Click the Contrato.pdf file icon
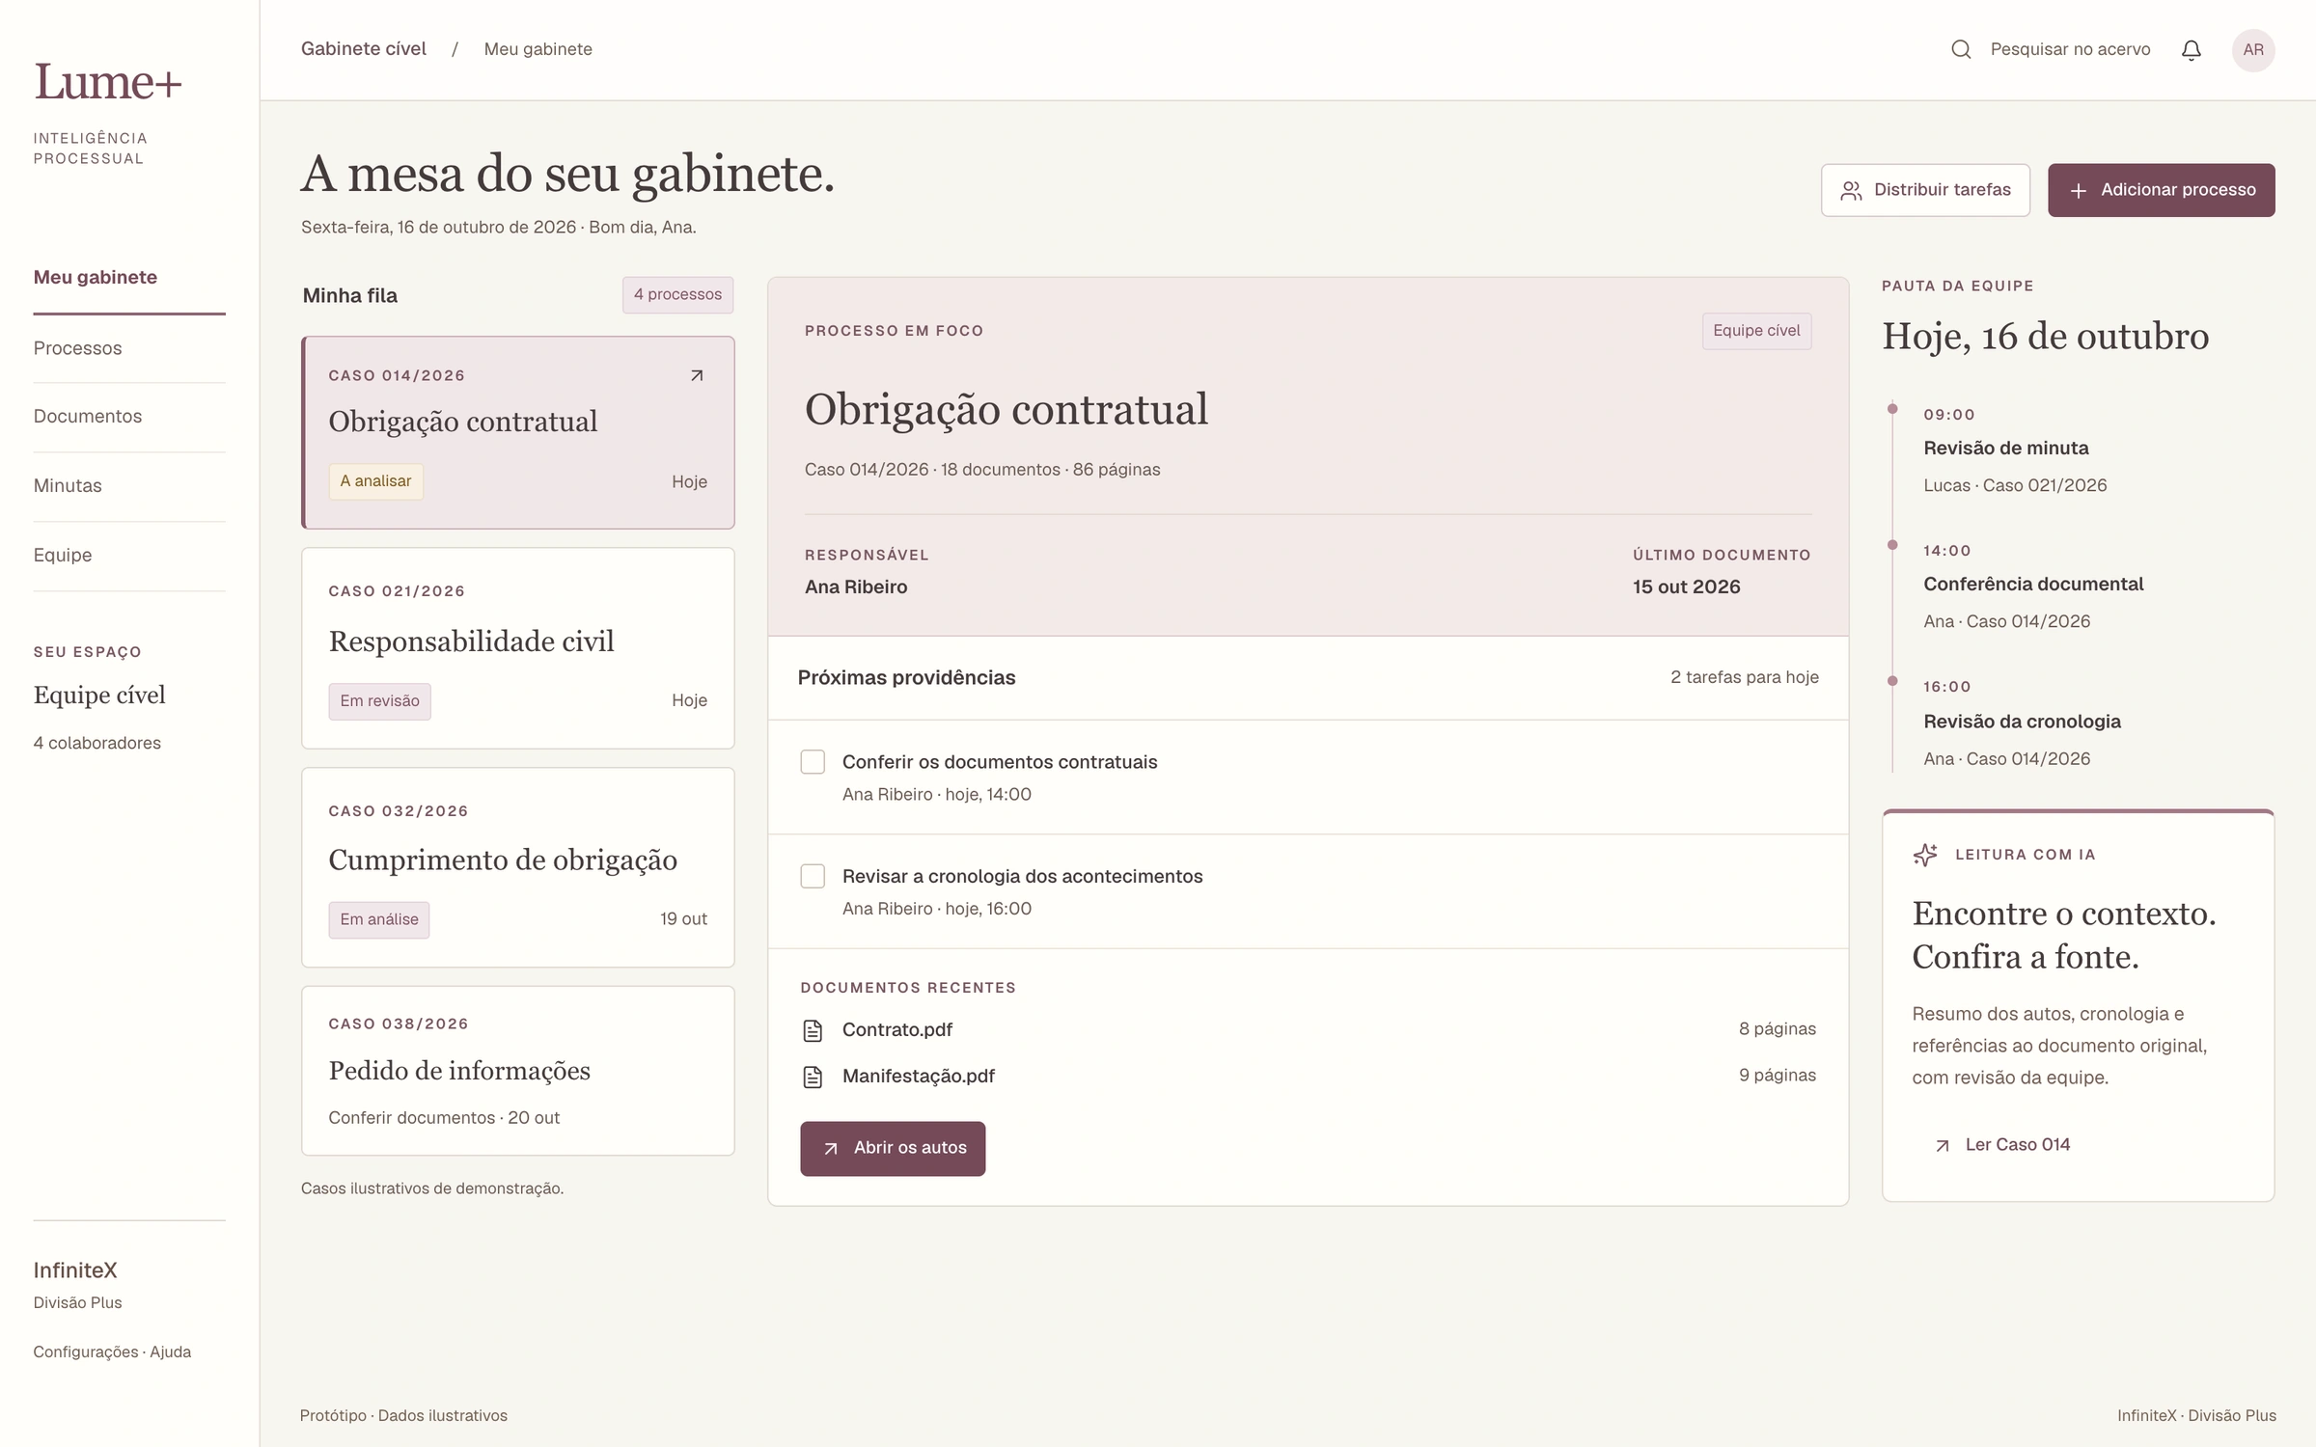Viewport: 2316px width, 1447px height. 813,1030
